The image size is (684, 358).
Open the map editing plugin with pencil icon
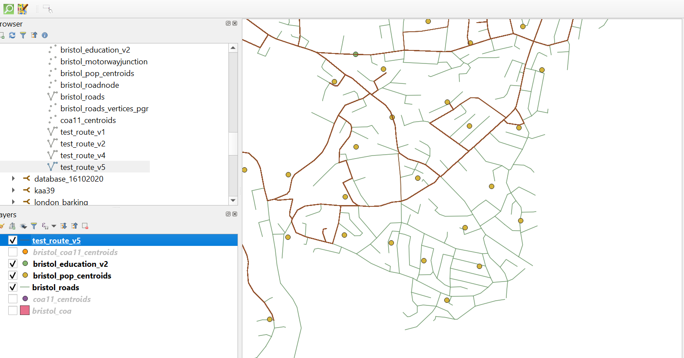(x=23, y=8)
